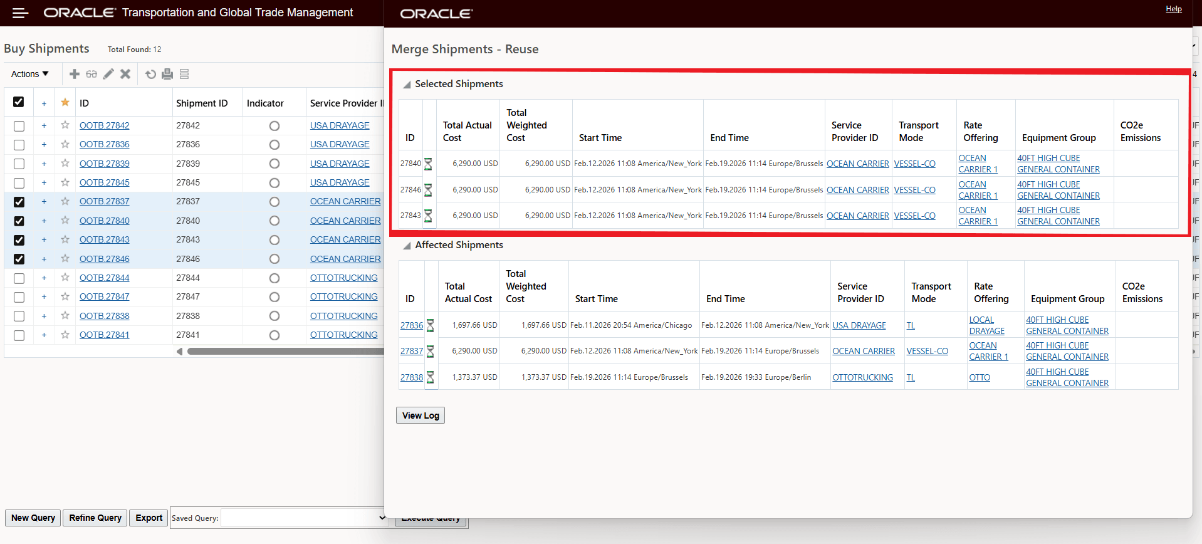Click hourglass icon for affected shipment 27837

pos(431,351)
